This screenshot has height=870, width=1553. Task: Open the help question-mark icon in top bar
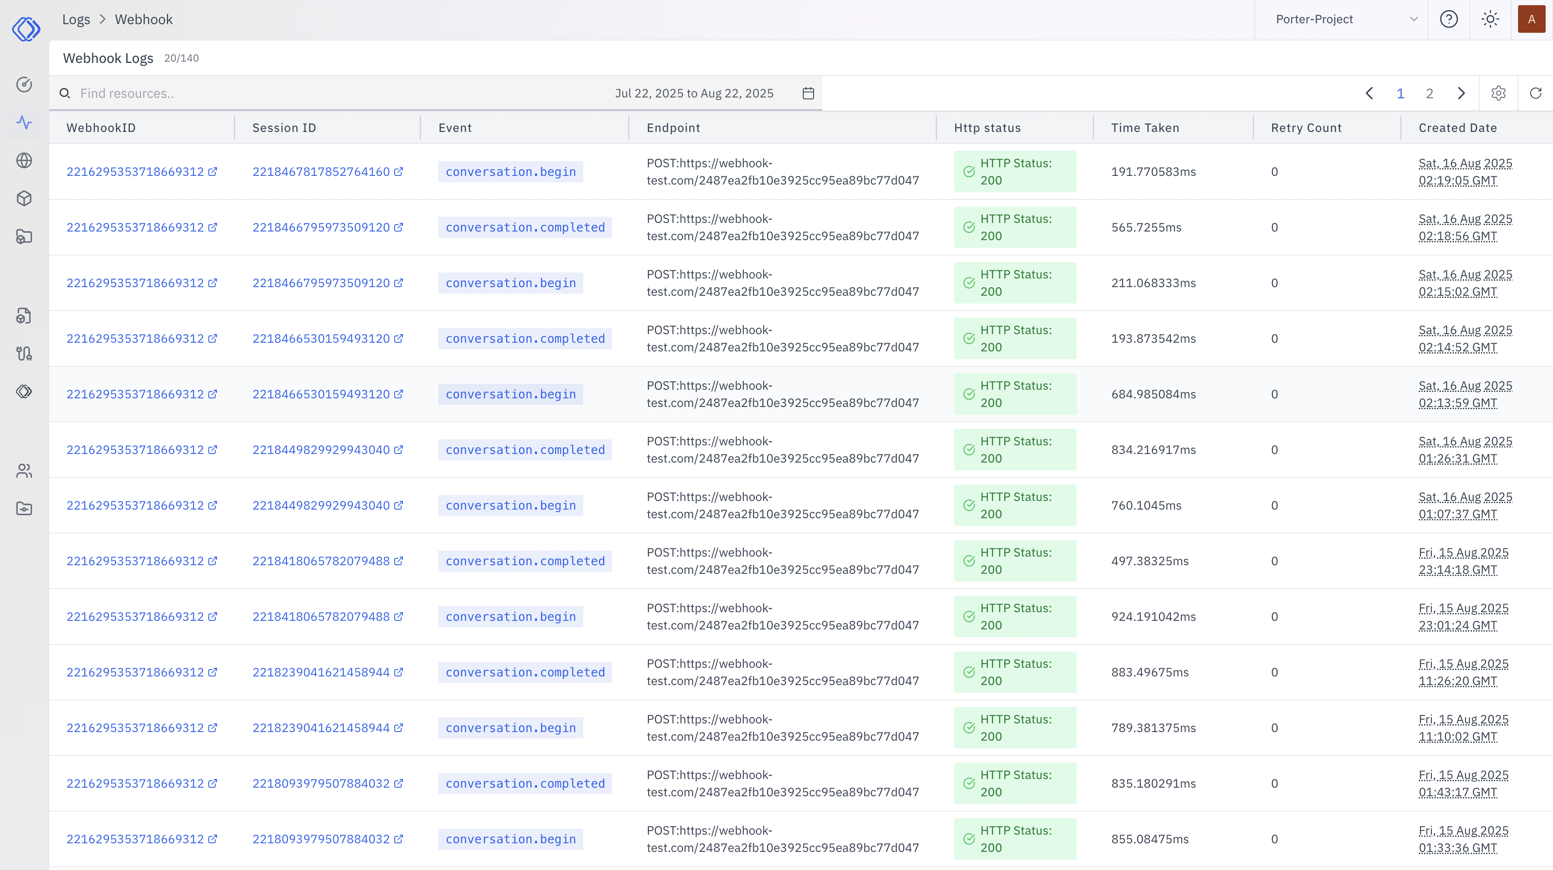[1449, 19]
